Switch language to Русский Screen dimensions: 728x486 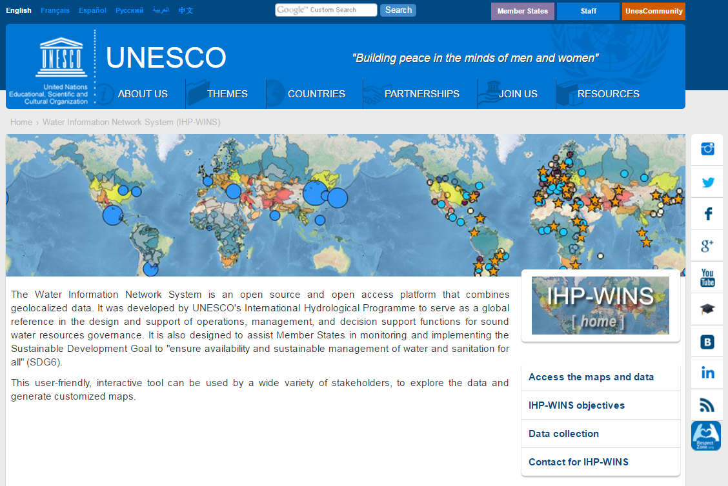pyautogui.click(x=129, y=10)
